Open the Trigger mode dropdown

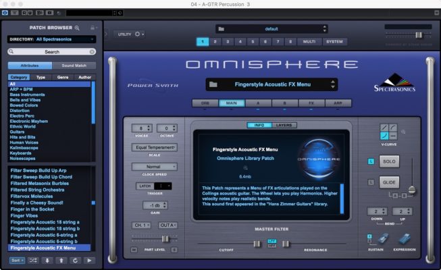pos(163,186)
